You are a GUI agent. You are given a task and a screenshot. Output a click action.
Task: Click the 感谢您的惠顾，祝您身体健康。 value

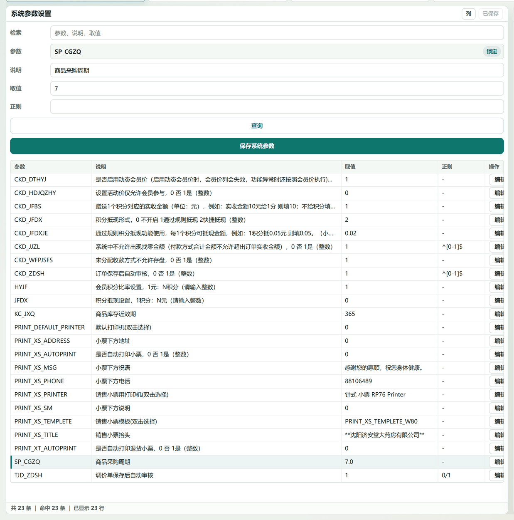pos(384,368)
